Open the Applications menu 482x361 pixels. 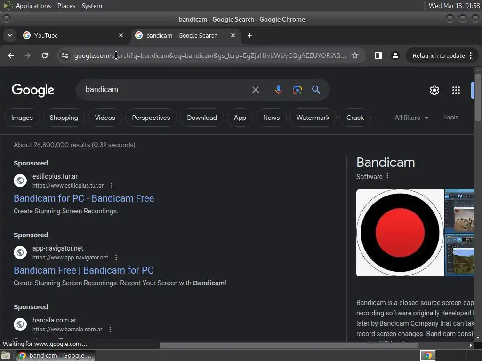pyautogui.click(x=33, y=6)
